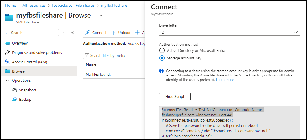Go to Home breadcrumb

coord(11,6)
